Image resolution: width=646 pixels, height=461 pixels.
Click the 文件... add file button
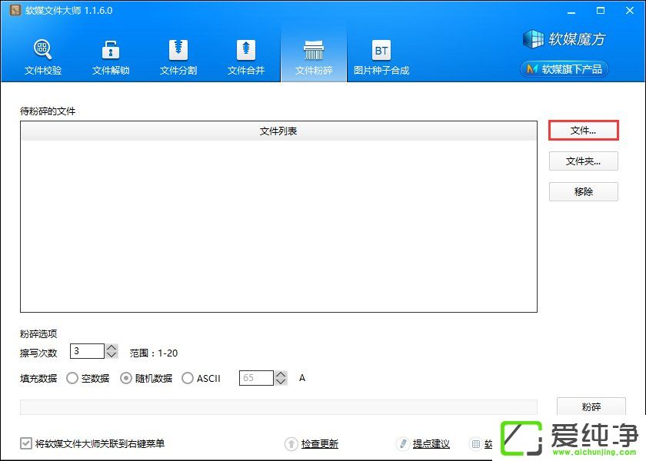click(583, 131)
